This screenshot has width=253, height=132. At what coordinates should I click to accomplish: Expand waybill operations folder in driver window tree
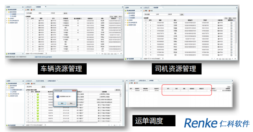point(125,20)
